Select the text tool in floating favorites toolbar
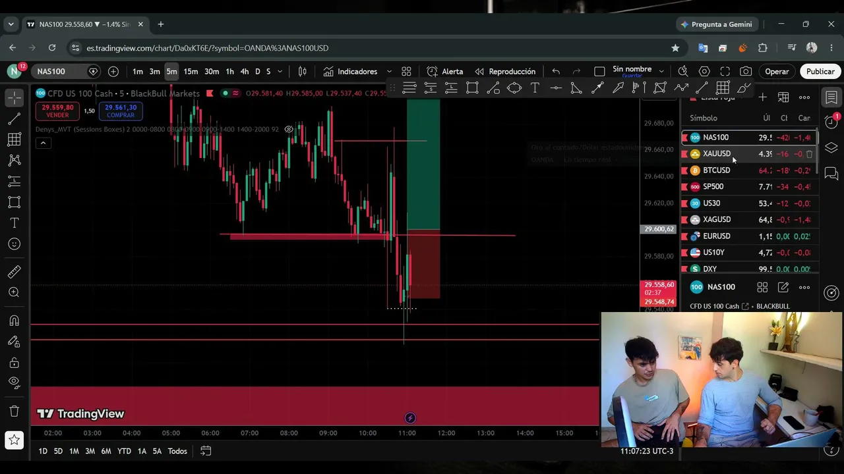 pyautogui.click(x=535, y=88)
